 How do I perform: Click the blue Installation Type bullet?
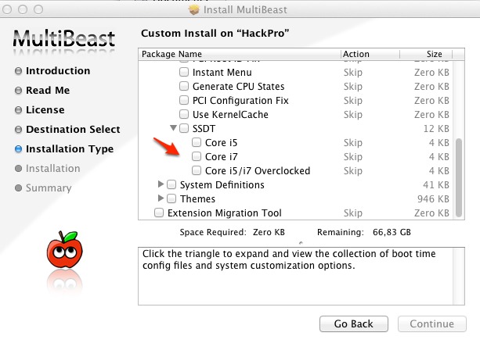[x=18, y=149]
